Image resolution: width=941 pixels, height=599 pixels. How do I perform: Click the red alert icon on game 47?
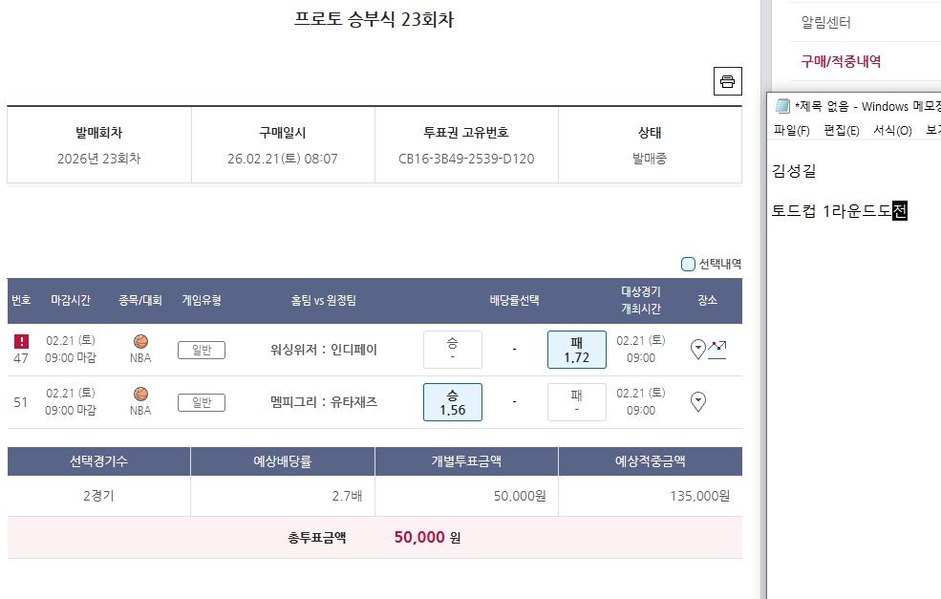pos(21,341)
